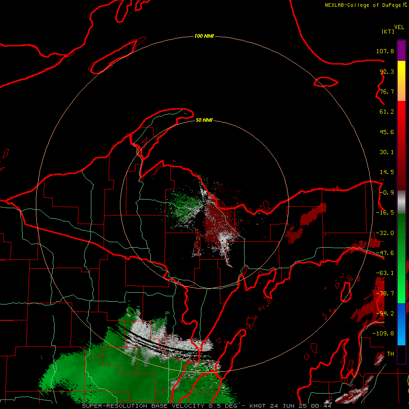Click the gray near-zero segment of color bar
The height and width of the screenshot is (409, 409).
click(x=401, y=202)
